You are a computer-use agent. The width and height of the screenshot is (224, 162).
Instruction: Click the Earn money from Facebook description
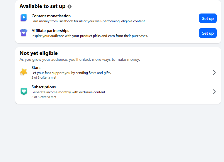coord(89,21)
